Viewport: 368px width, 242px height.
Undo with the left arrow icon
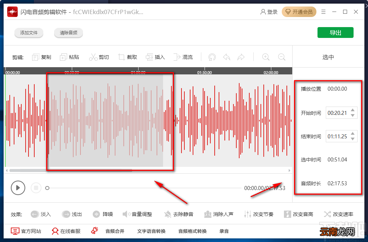(227, 57)
